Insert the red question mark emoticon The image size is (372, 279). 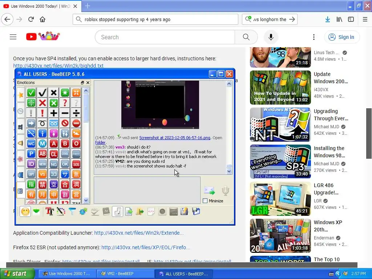point(65,103)
